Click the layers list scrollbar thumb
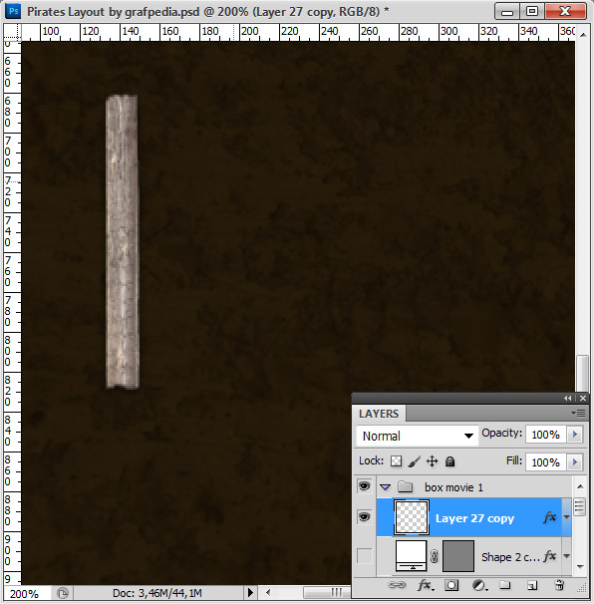 (x=579, y=506)
